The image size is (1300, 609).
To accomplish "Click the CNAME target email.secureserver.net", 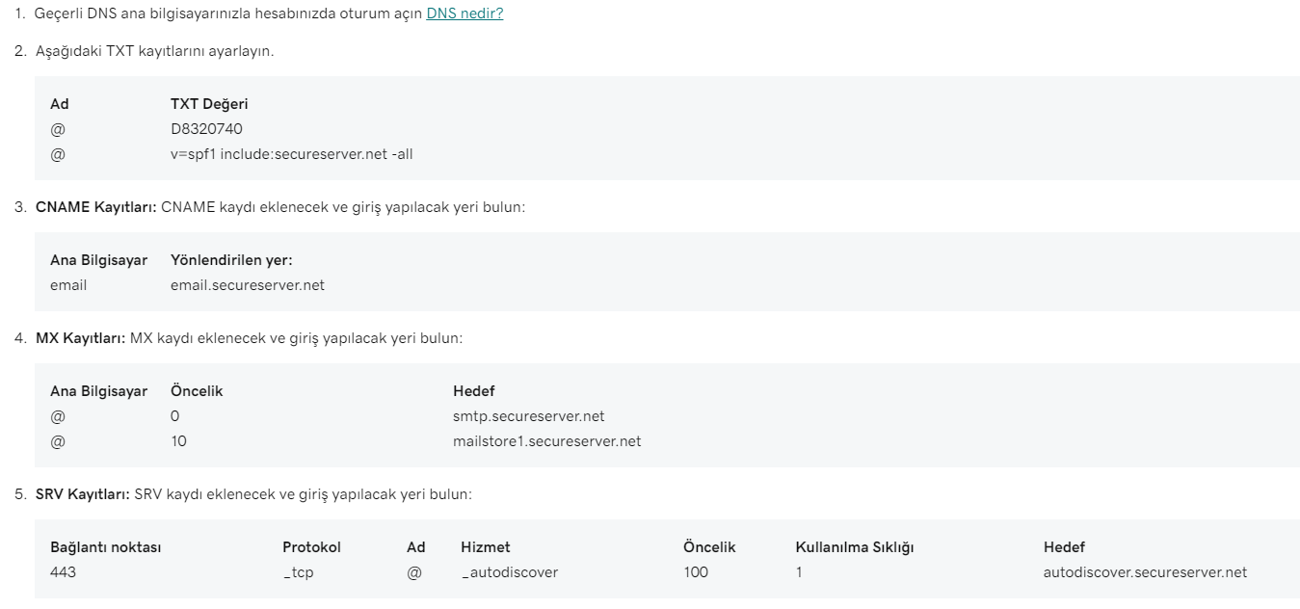I will 248,285.
